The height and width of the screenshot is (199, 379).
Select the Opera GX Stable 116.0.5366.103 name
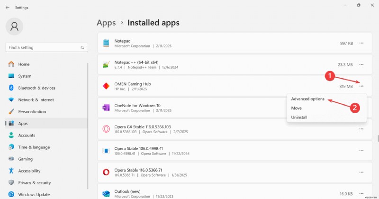tap(143, 127)
